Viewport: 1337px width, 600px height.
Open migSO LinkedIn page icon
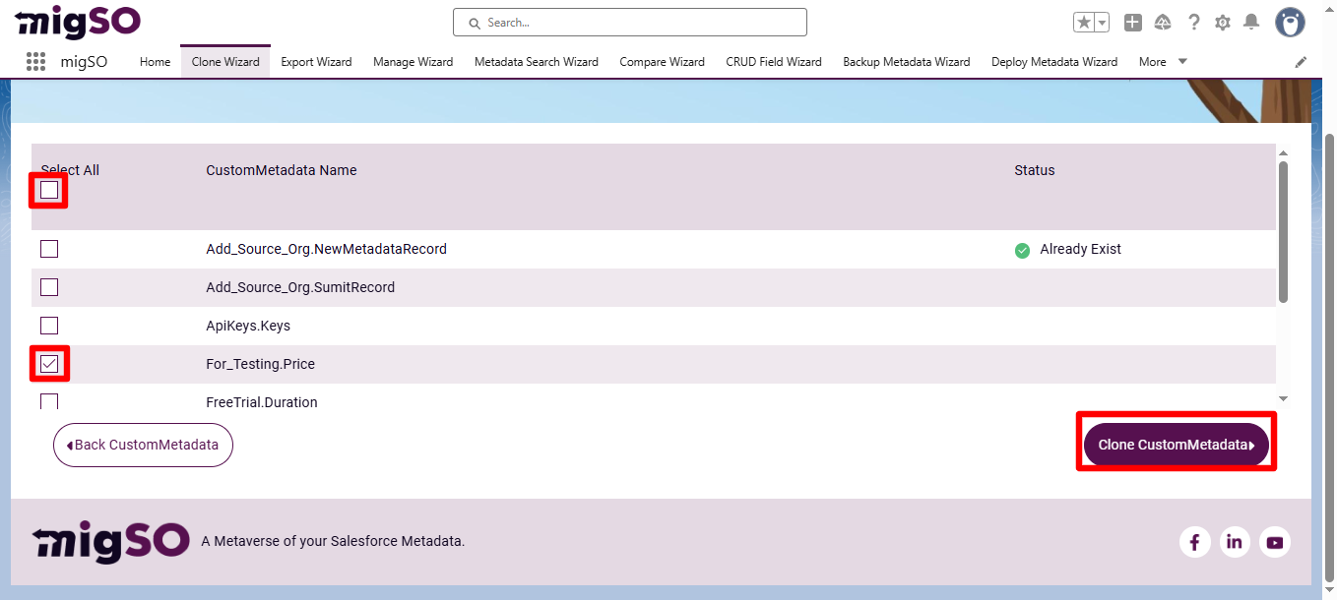[x=1235, y=542]
